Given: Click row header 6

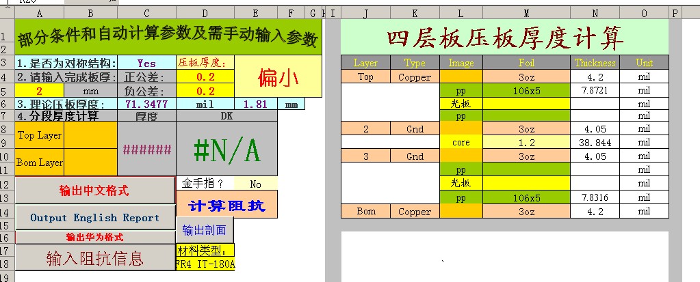Looking at the screenshot, I should tap(7, 104).
